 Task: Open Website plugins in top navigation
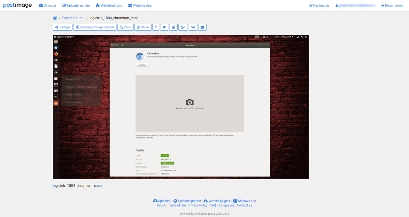tap(109, 5)
